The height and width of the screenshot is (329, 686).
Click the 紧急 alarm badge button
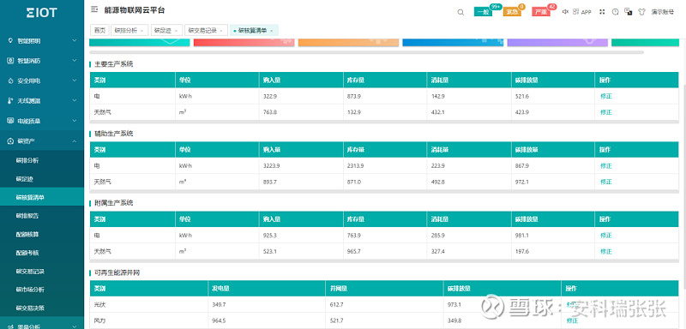coord(512,12)
